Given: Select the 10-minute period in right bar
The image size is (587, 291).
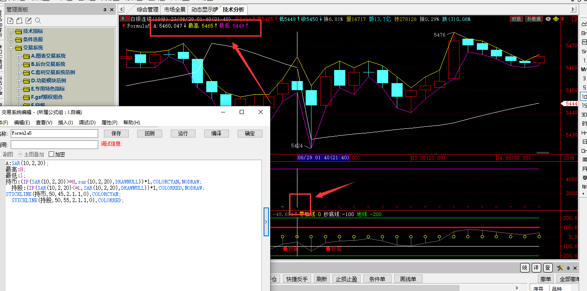Looking at the screenshot, I should click(x=584, y=97).
